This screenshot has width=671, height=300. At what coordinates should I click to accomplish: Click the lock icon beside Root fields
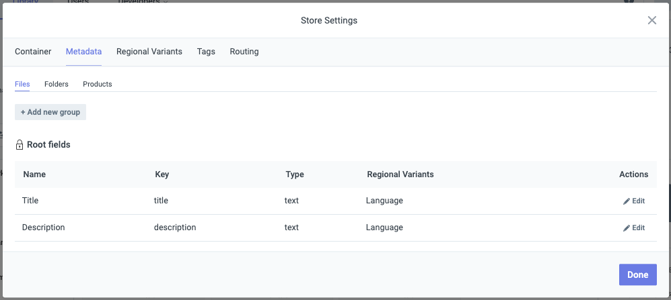20,145
